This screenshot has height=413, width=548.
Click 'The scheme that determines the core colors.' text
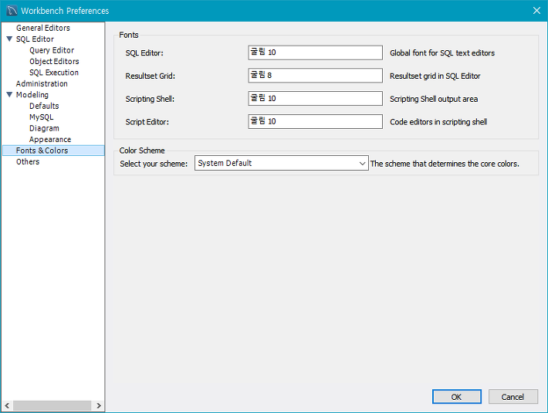(x=445, y=164)
